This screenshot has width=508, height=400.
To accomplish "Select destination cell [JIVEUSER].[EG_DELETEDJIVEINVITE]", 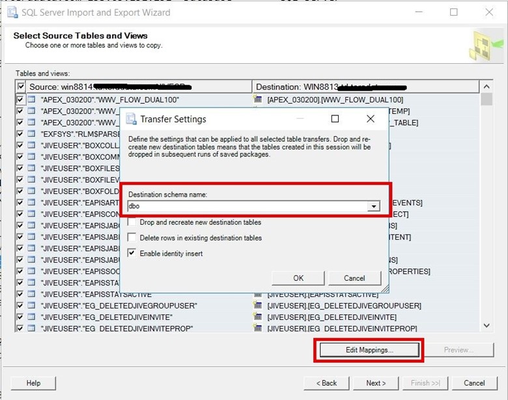I will [332, 317].
